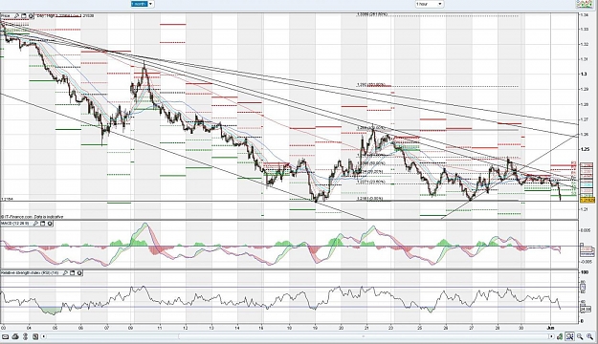The image size is (598, 344).
Task: Open Price panel settings wrench icon
Action: (16, 16)
